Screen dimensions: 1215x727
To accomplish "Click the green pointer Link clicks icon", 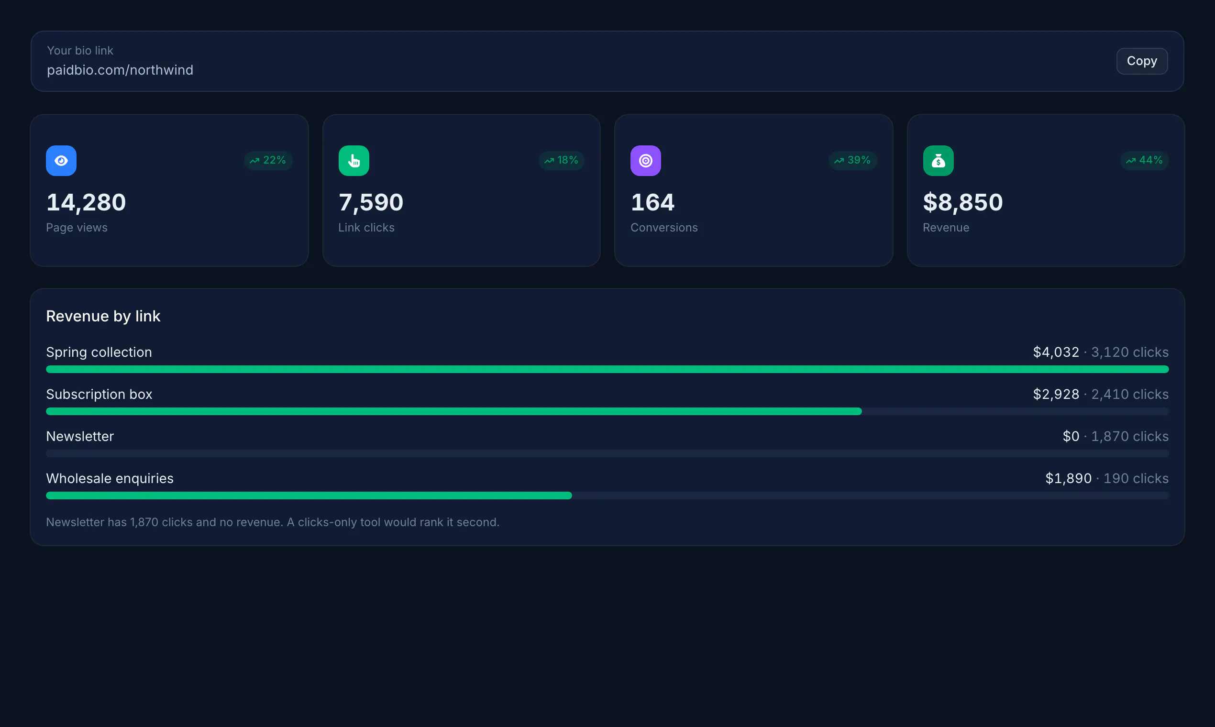I will [x=353, y=161].
